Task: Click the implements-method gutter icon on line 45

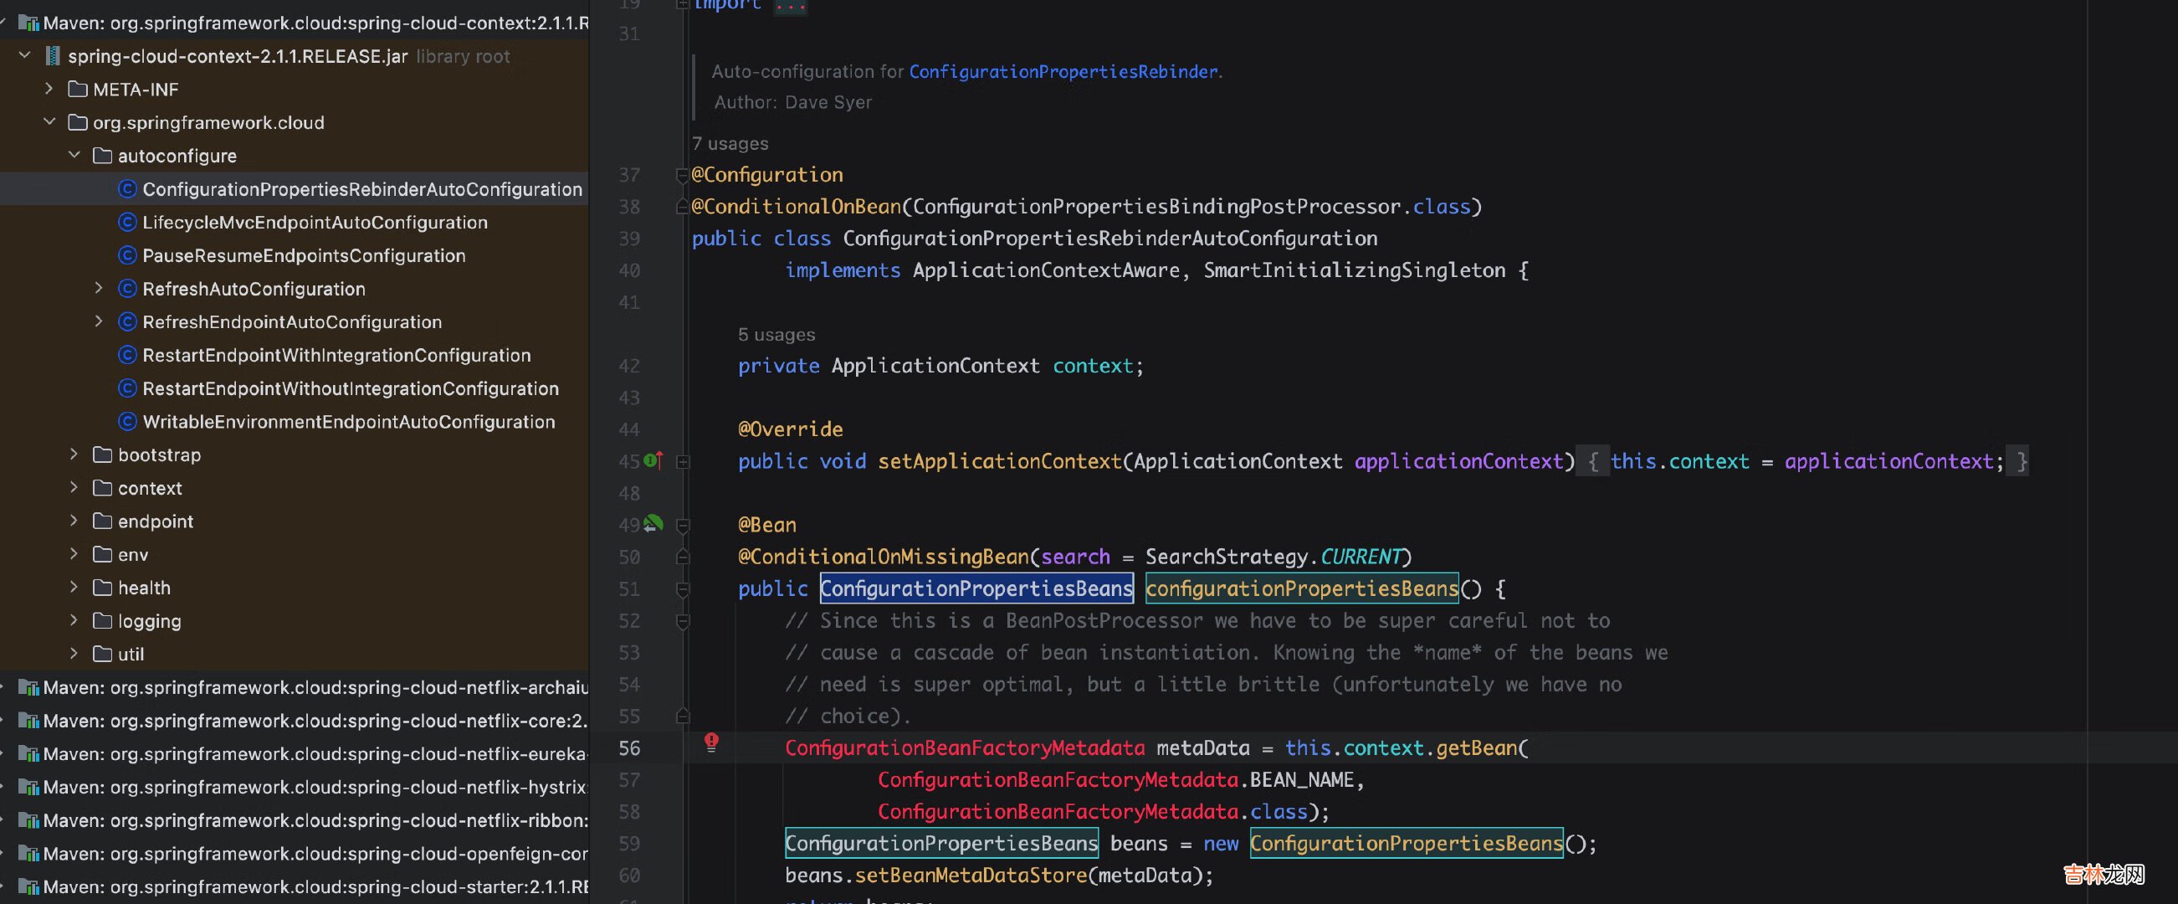Action: [x=653, y=460]
